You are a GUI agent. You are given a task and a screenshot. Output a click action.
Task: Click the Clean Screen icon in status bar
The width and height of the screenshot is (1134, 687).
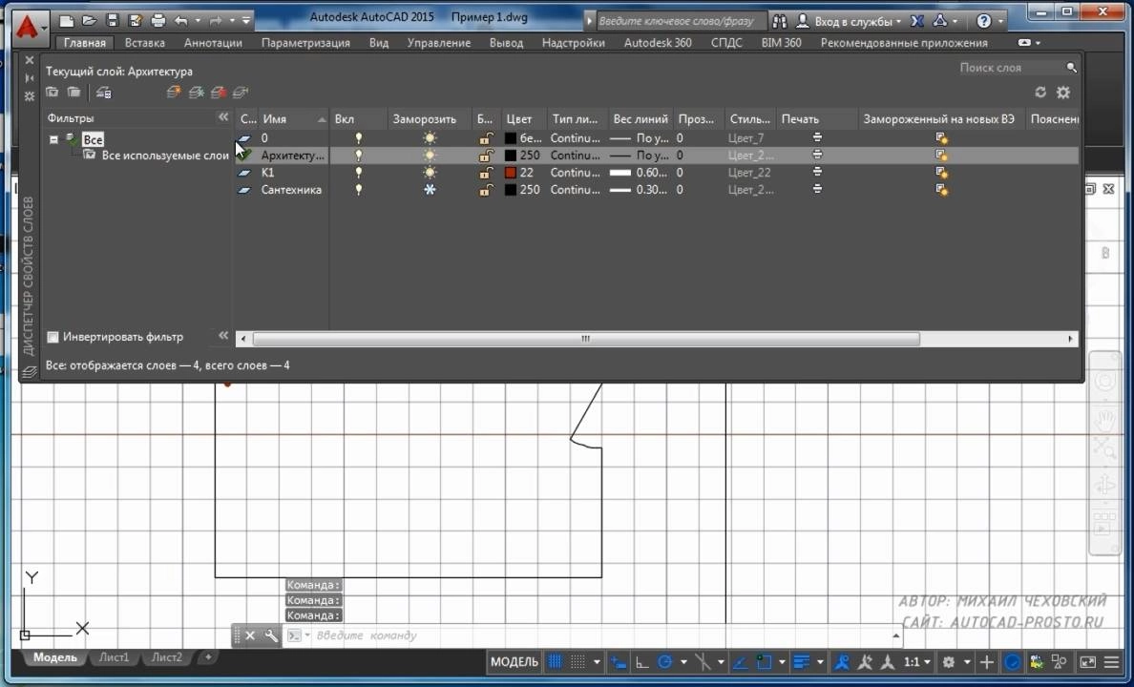point(1088,661)
